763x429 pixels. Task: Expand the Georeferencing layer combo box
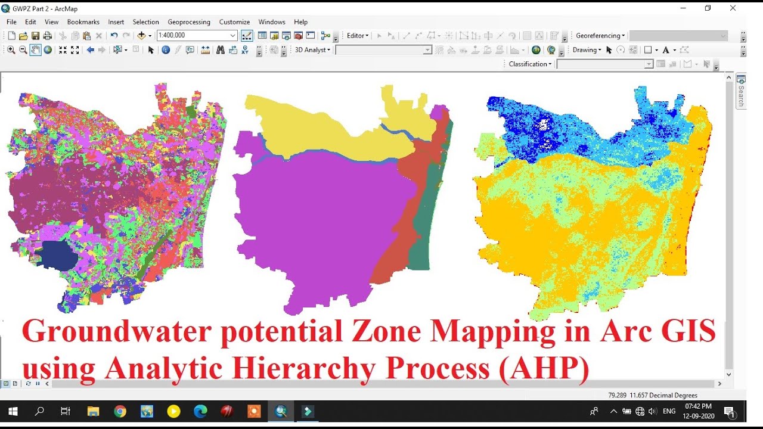(723, 36)
